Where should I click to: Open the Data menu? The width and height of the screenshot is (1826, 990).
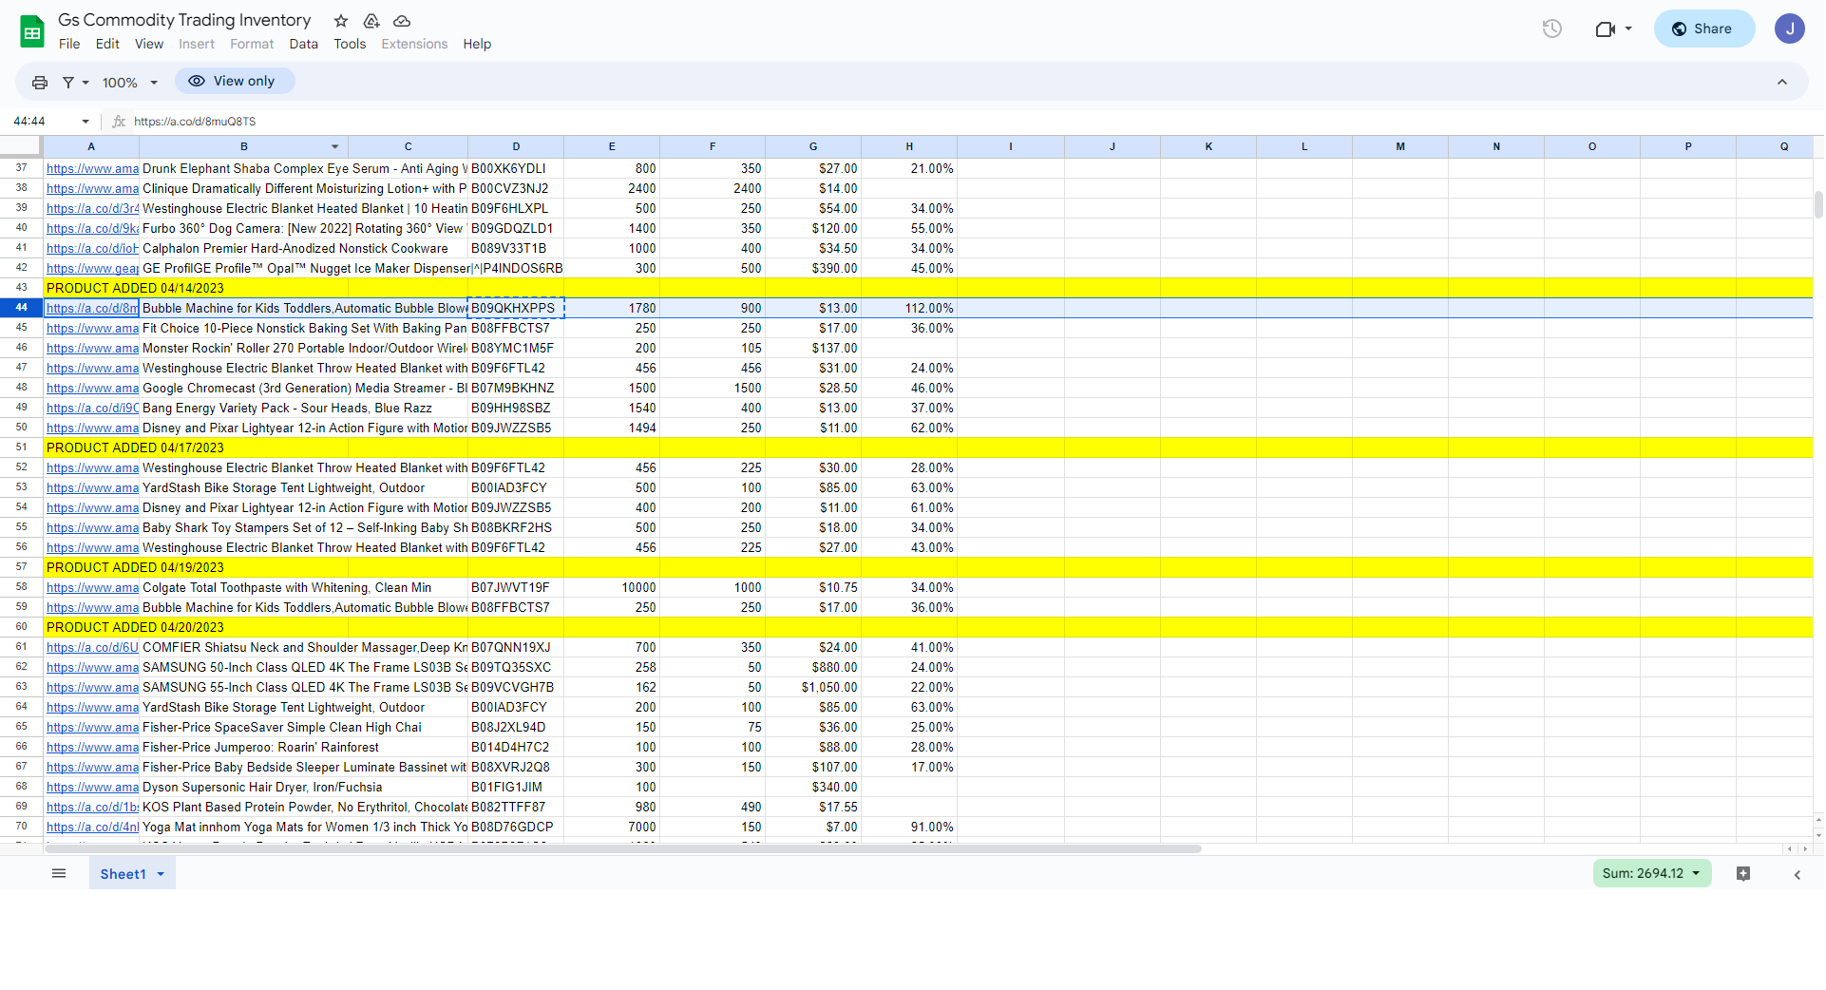point(304,44)
